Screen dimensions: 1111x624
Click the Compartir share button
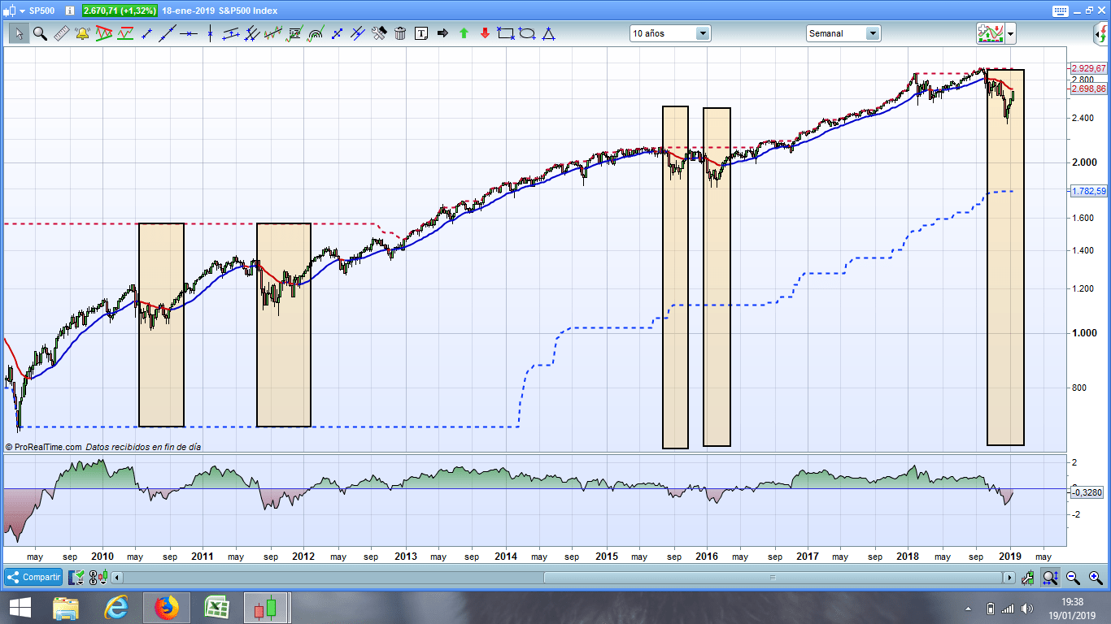(34, 577)
